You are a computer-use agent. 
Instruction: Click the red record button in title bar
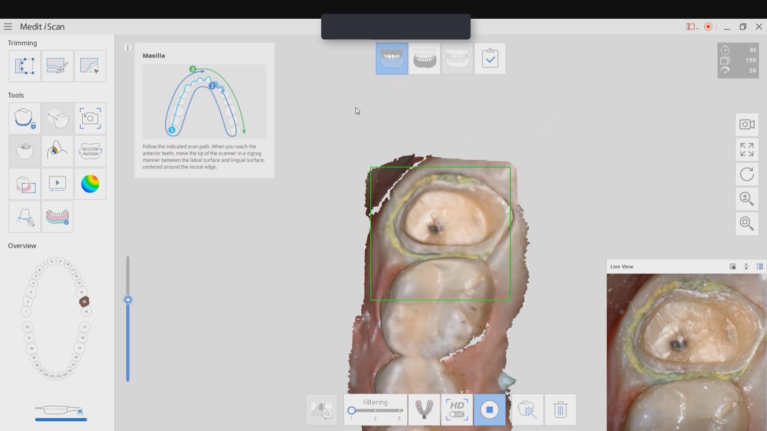pyautogui.click(x=708, y=27)
